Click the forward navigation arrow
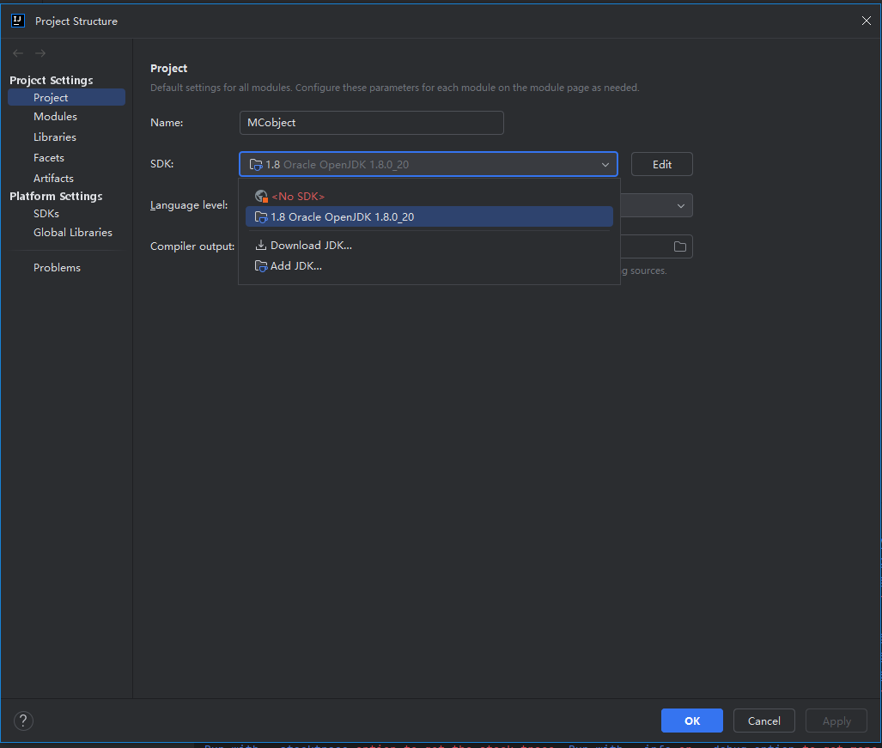This screenshot has height=748, width=882. pyautogui.click(x=40, y=53)
